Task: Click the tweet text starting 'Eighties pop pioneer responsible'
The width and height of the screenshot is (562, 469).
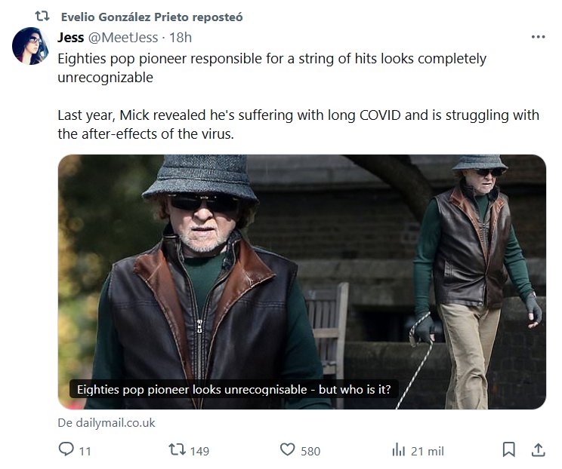Action: (272, 67)
